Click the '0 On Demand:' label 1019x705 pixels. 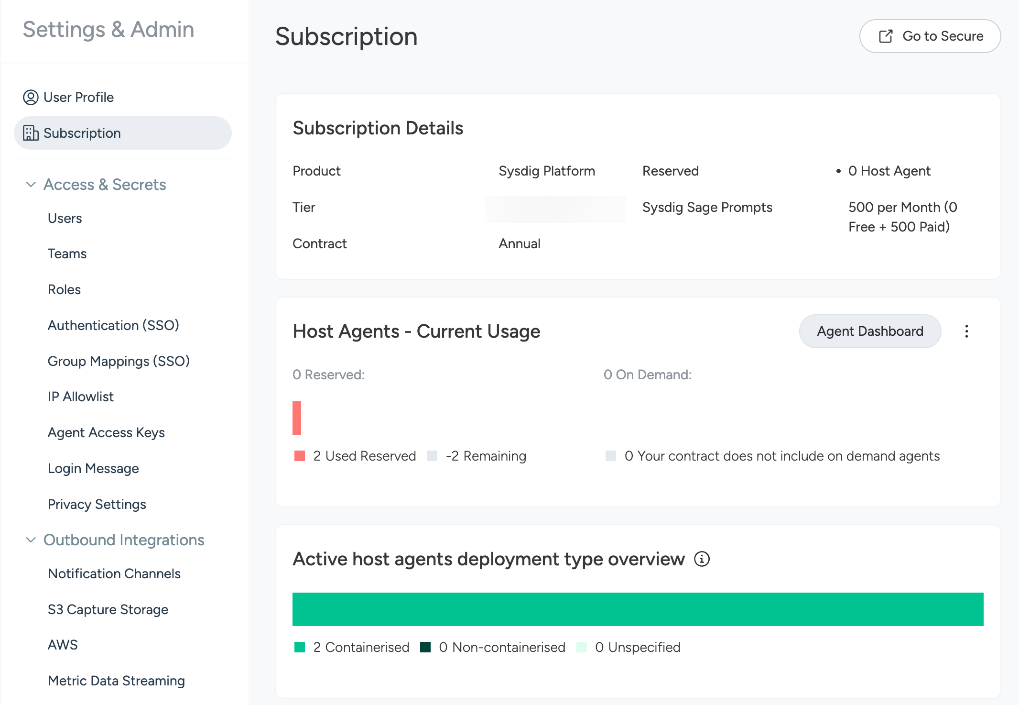pos(648,375)
